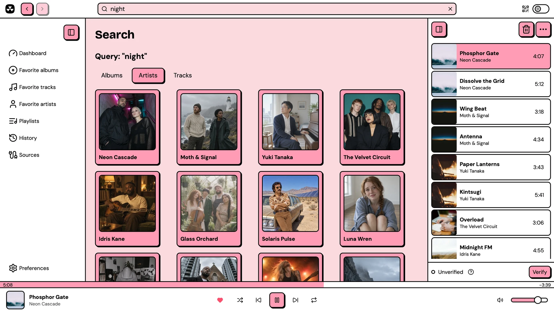Click Neon Cascade under the now-playing title
This screenshot has width=554, height=312.
[45, 304]
